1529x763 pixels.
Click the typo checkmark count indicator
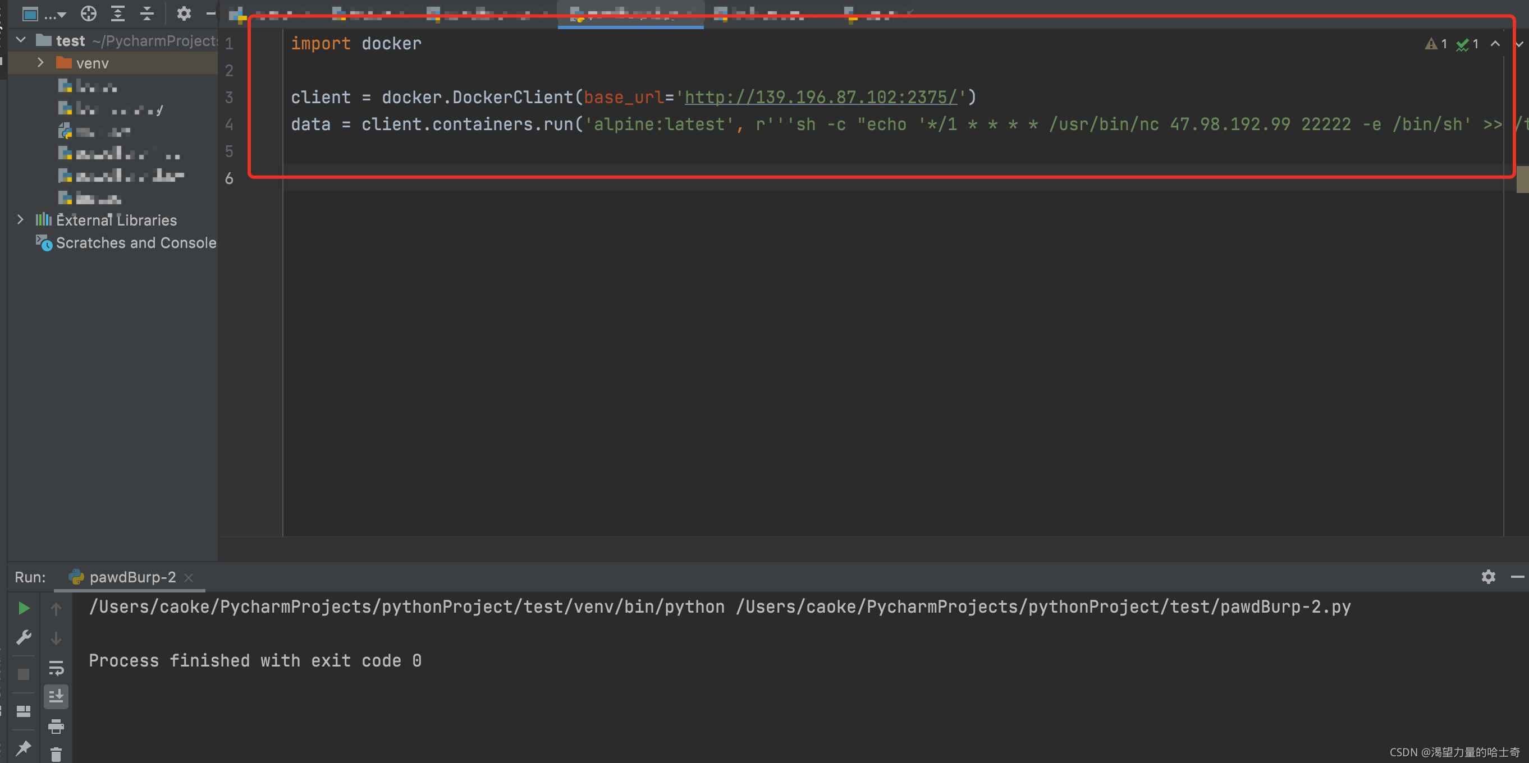tap(1467, 44)
